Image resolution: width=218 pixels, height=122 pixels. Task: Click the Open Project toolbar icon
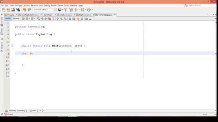(13, 10)
